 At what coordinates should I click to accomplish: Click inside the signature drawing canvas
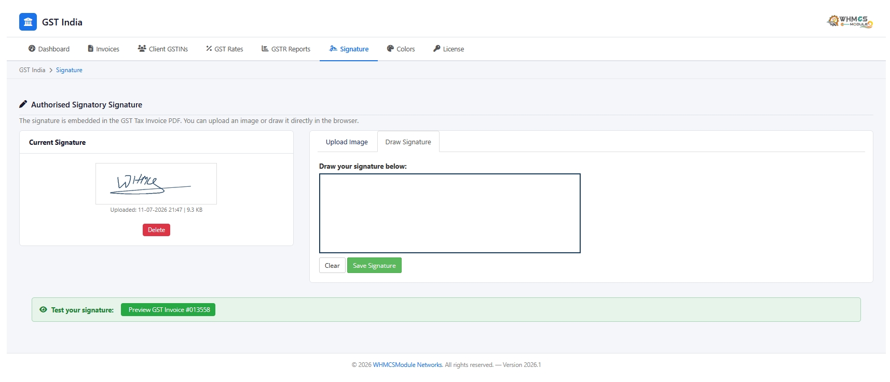[x=450, y=213]
